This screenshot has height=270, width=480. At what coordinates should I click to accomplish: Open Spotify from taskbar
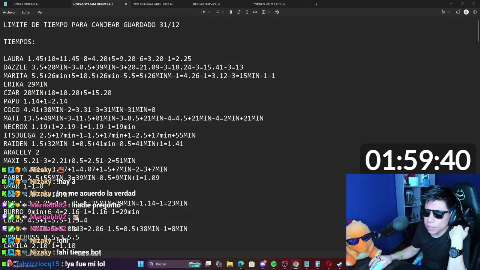point(274,264)
